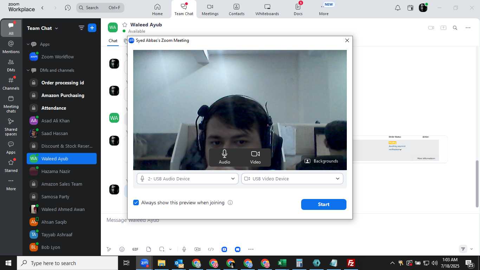The width and height of the screenshot is (480, 270).
Task: Open the Samosa Party channel
Action: pyautogui.click(x=62, y=197)
